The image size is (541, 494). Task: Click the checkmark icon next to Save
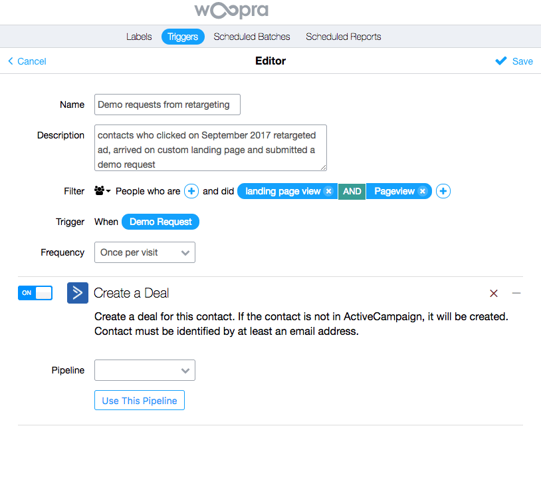[x=500, y=61]
